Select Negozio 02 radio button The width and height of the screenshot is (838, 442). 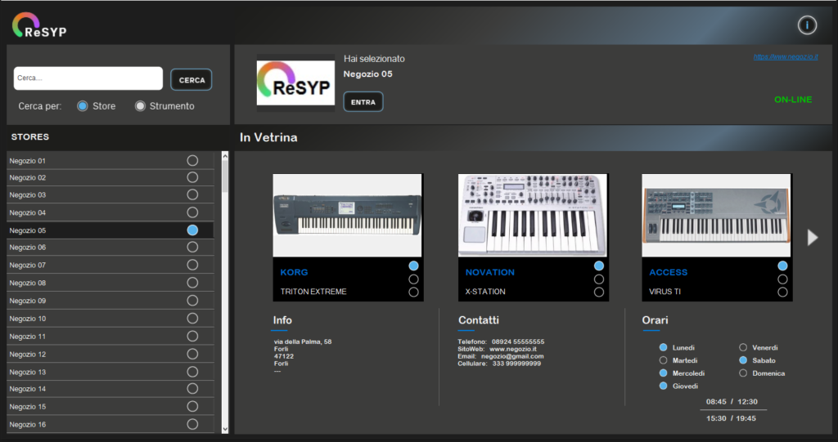pos(192,177)
